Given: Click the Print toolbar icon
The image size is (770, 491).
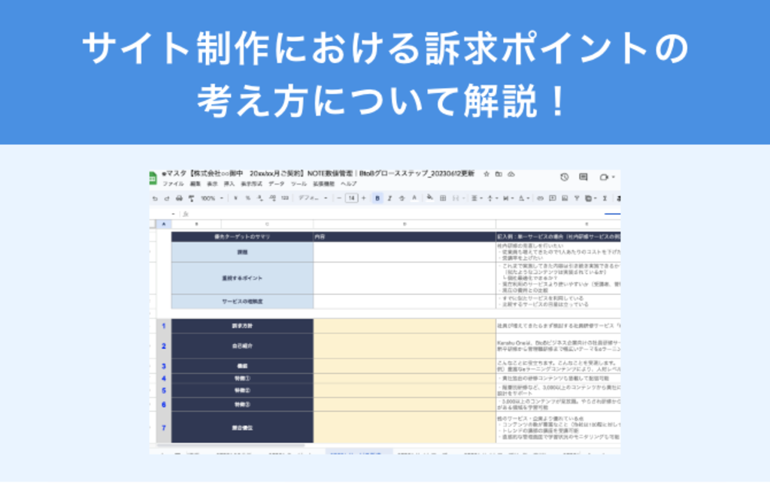Looking at the screenshot, I should 179,199.
